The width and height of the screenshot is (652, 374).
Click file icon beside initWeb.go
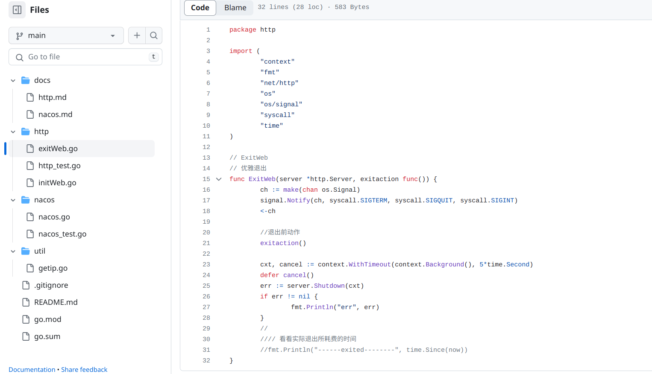pyautogui.click(x=30, y=183)
